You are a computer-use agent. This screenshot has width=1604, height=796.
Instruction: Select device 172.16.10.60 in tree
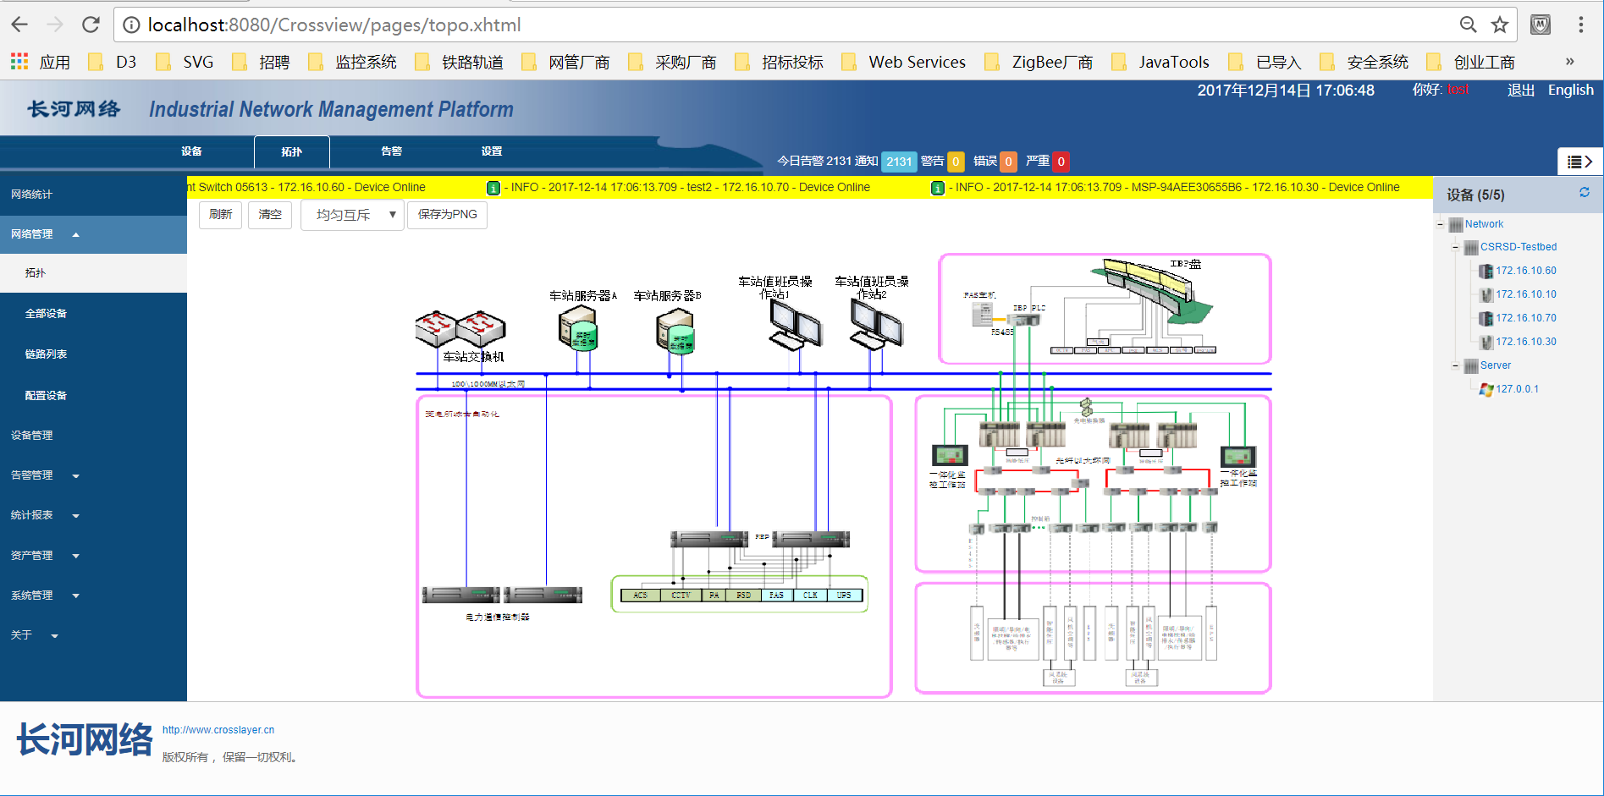pos(1525,271)
